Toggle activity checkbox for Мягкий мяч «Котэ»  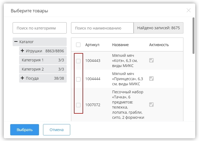pyautogui.click(x=151, y=61)
